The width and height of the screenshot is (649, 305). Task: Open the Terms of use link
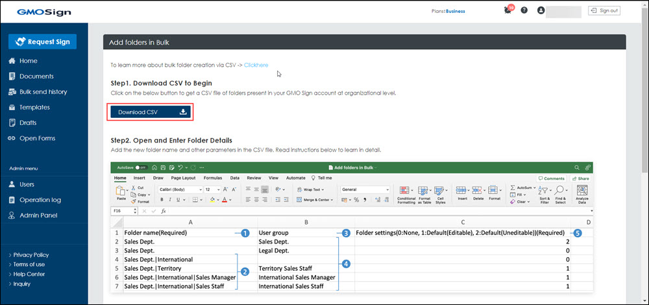[29, 264]
